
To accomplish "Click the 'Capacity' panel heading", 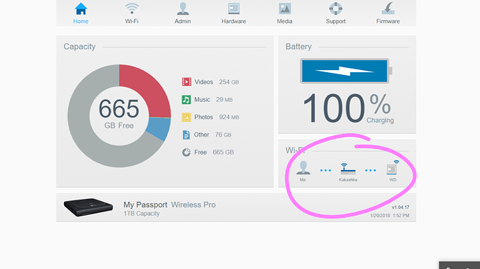I will pos(79,46).
